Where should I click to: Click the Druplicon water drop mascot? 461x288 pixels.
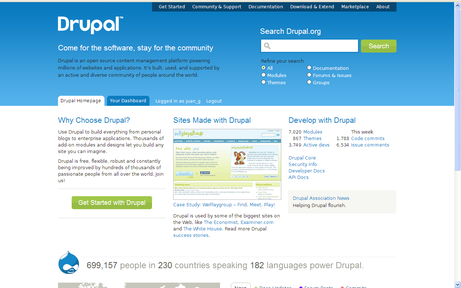coord(68,263)
